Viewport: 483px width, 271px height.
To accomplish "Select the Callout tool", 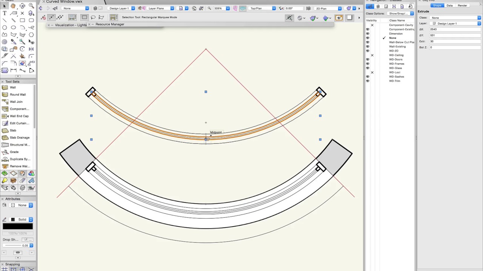I will [13, 13].
